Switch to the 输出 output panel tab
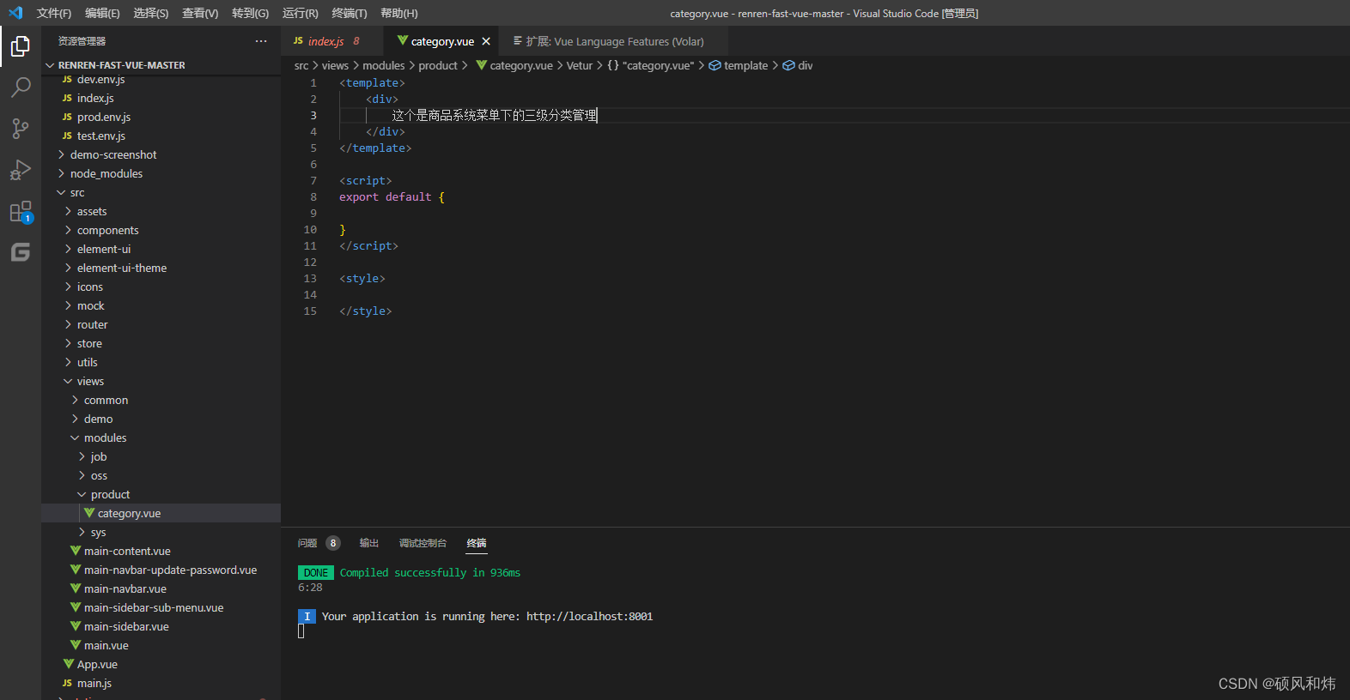 click(369, 543)
